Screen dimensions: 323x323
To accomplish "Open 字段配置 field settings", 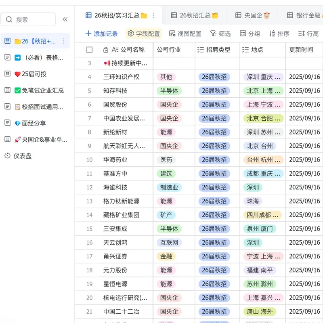I will (x=144, y=34).
